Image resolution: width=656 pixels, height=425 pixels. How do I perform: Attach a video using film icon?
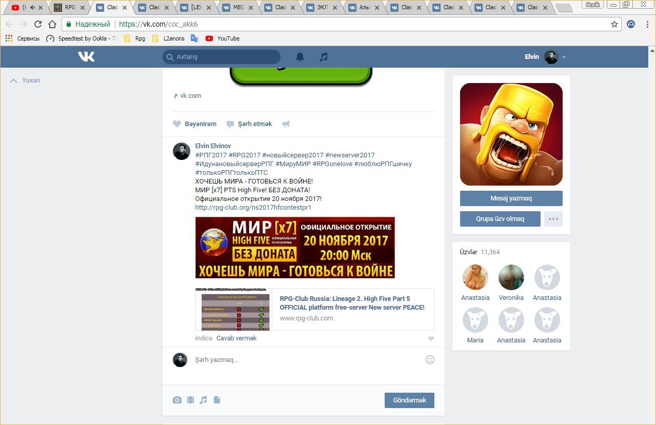pos(190,400)
